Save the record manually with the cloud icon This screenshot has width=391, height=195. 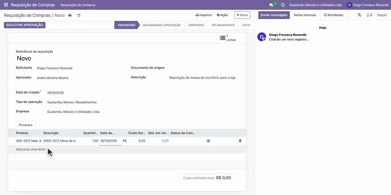(x=70, y=15)
